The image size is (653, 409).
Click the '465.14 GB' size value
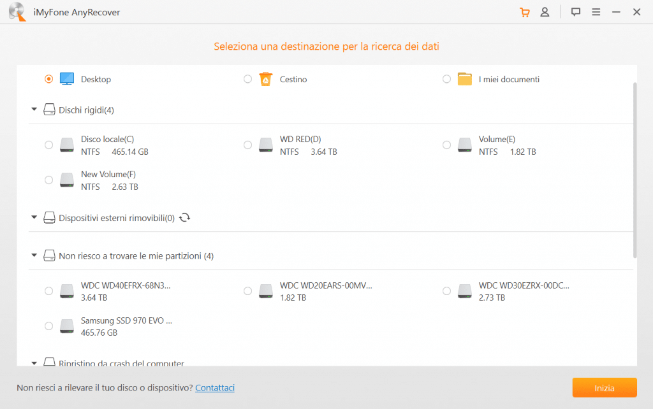(130, 152)
